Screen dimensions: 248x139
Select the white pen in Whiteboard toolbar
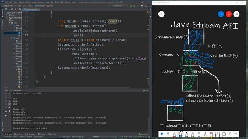point(168,134)
